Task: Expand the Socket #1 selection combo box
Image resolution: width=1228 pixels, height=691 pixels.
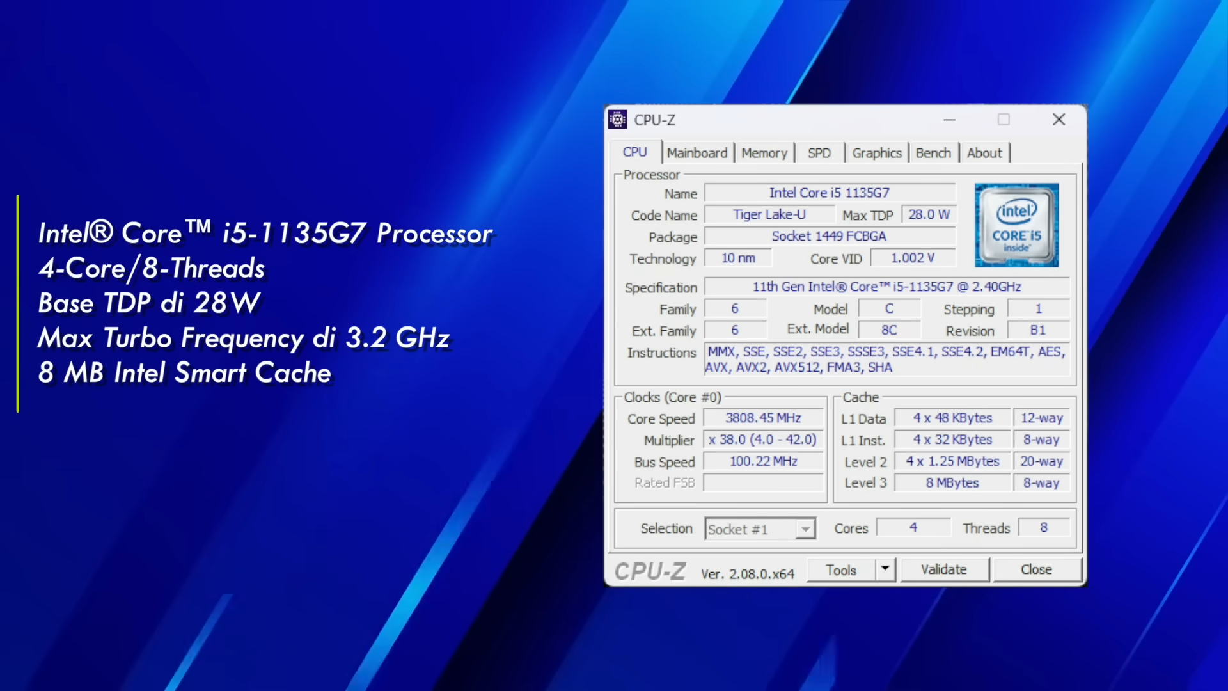Action: click(x=805, y=529)
